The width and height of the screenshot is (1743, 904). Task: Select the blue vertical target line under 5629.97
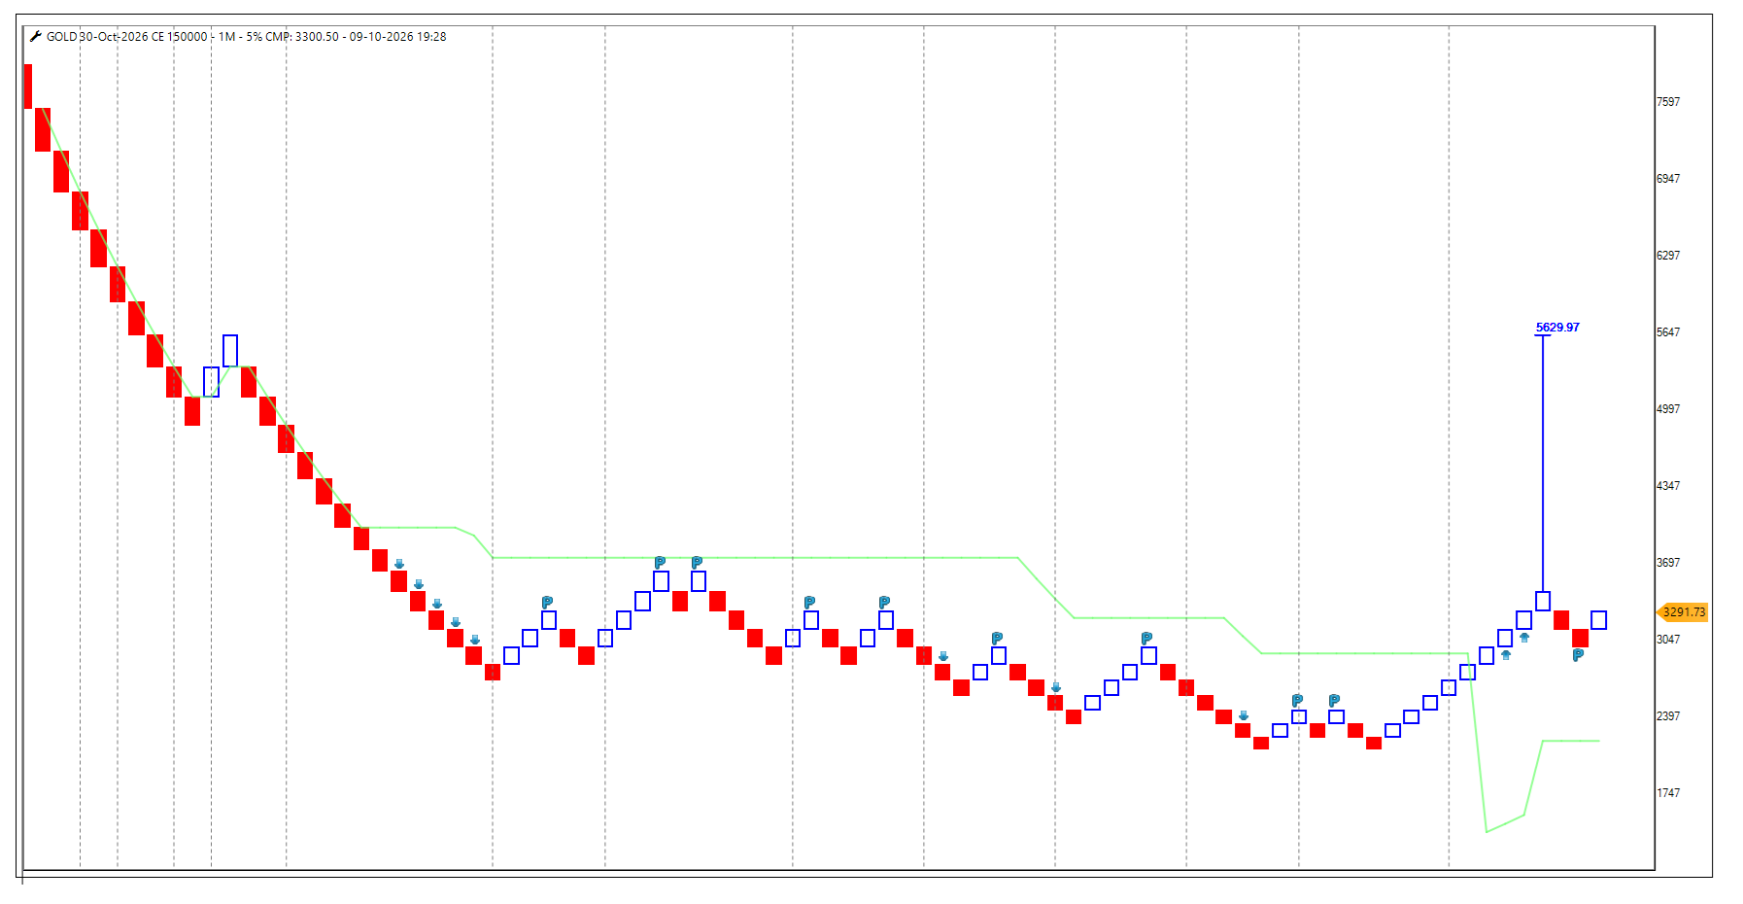pyautogui.click(x=1543, y=463)
